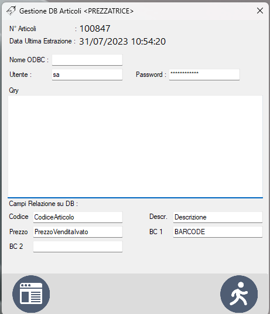The image size is (270, 314).
Task: Edit the Descr. field Descrizione
Action: tap(218, 217)
